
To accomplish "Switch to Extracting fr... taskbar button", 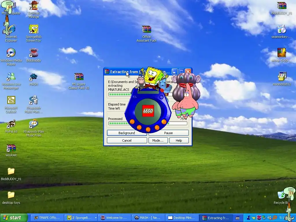I will click(215, 218).
